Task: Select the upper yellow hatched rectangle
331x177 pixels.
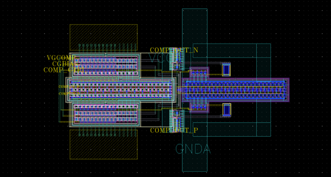Action: point(104,37)
